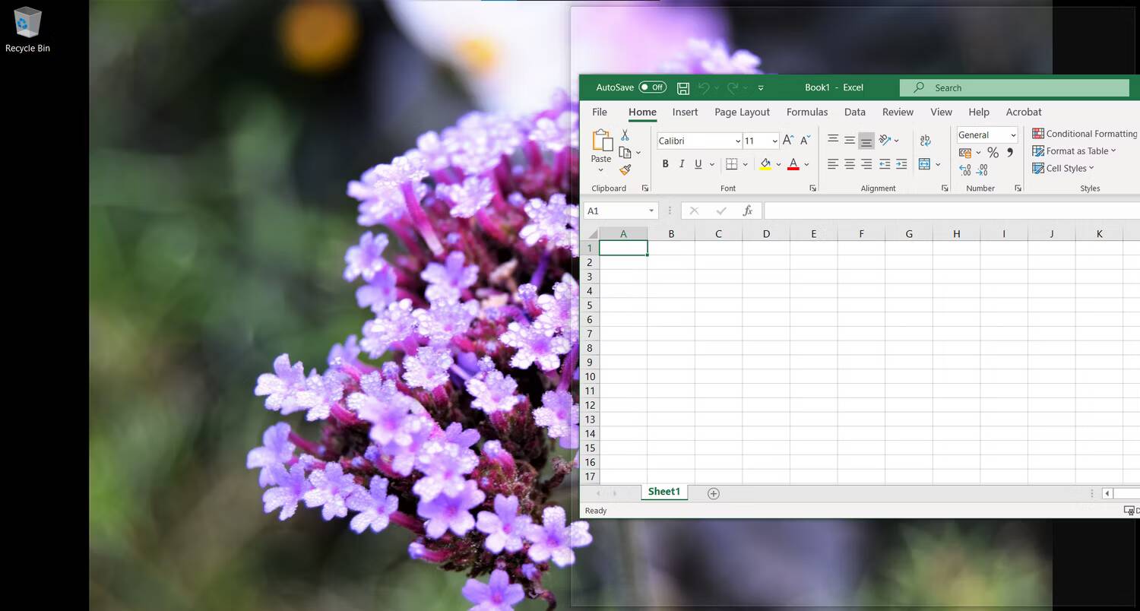The image size is (1140, 611).
Task: Open the Insert ribbon tab
Action: coord(685,112)
